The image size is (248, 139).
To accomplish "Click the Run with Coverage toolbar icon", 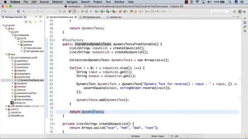I will (108, 11).
